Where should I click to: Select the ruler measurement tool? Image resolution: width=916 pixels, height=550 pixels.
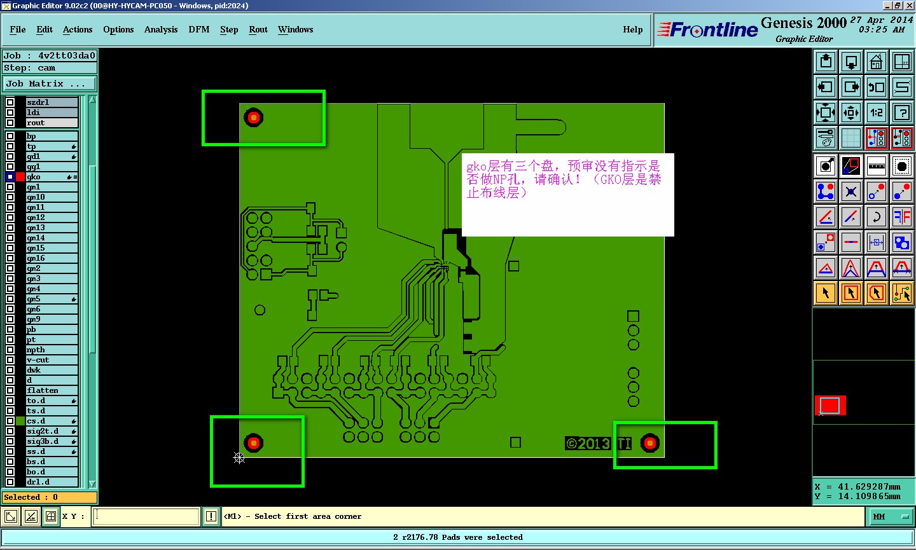877,166
